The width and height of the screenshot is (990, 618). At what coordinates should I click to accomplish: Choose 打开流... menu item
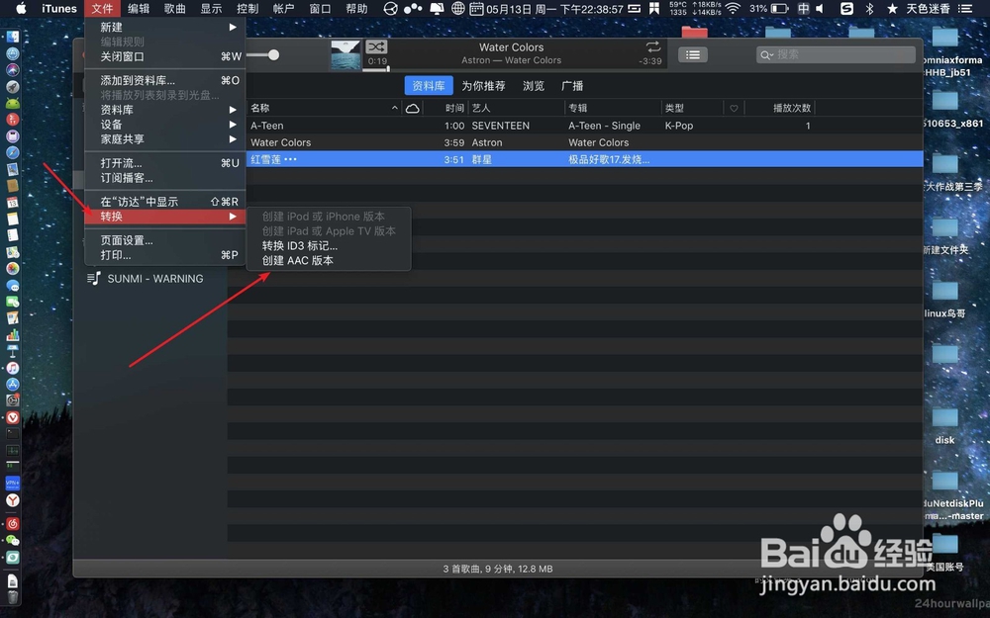(x=164, y=163)
